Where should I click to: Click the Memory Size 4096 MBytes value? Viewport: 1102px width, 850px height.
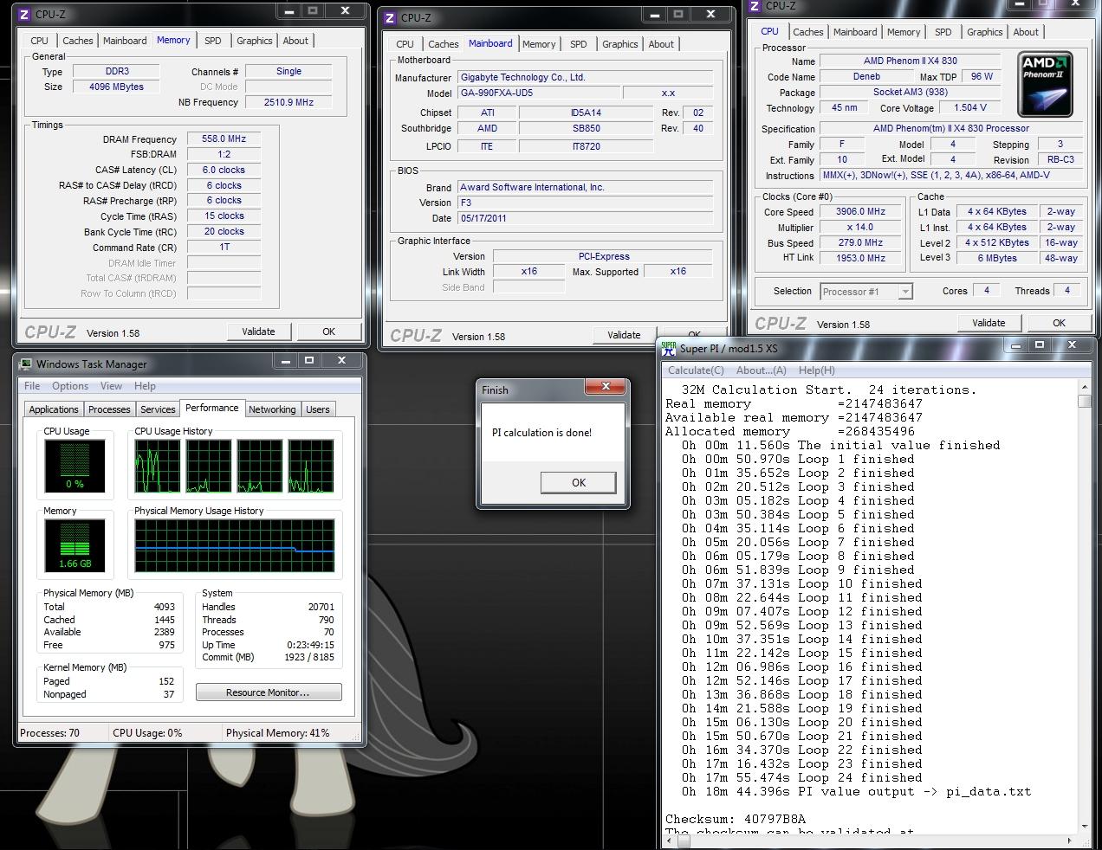coord(116,87)
